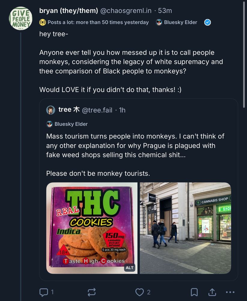Screen dimensions: 247x301
Task: Show alt text via the ALT button
Action: tap(129, 268)
